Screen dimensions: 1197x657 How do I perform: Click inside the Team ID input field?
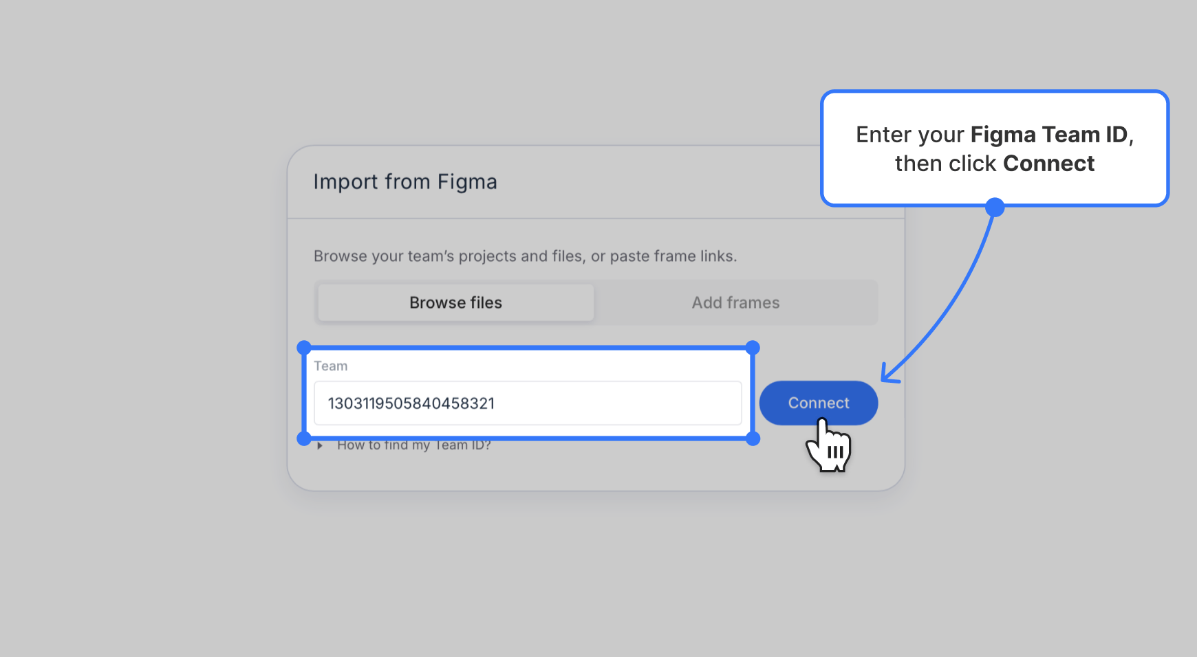[x=528, y=403]
